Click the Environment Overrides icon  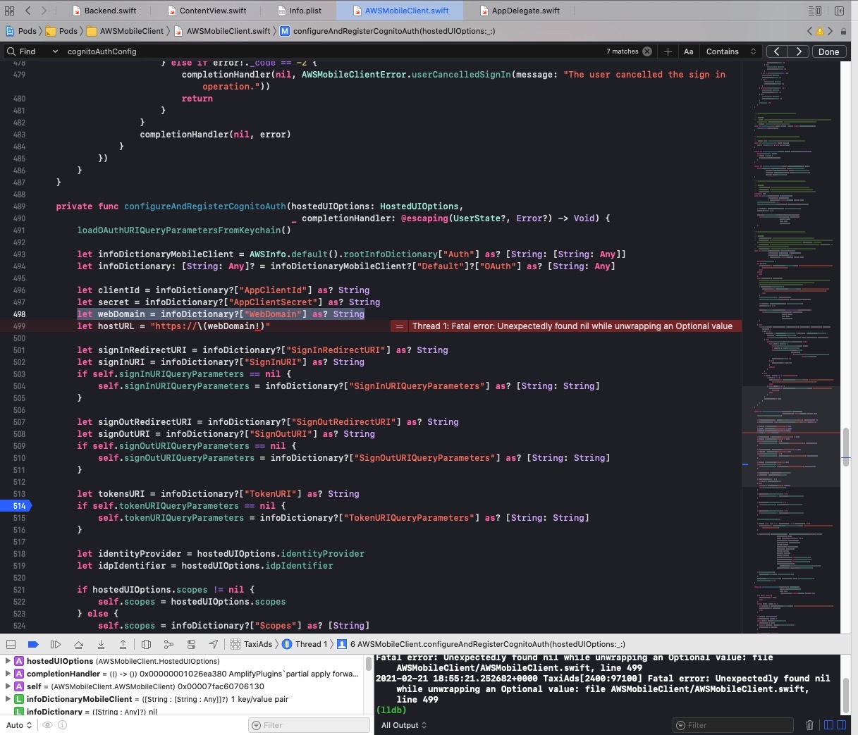click(x=191, y=643)
